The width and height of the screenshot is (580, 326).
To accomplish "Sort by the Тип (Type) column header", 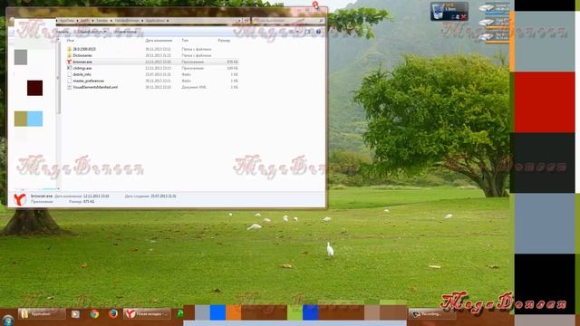I will coord(185,40).
